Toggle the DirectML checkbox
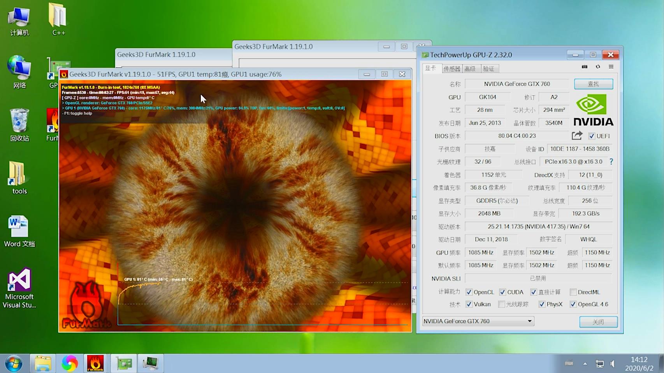This screenshot has width=664, height=373. (573, 292)
